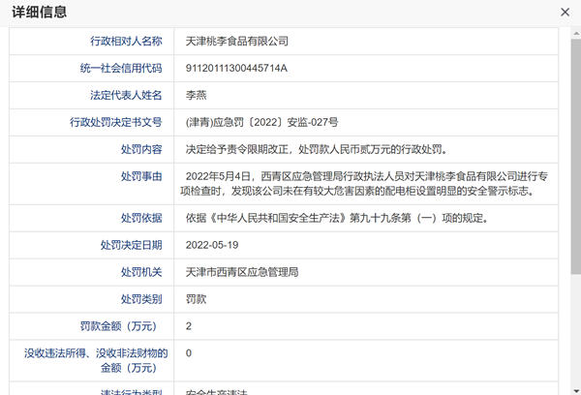Viewport: 581px width, 395px height.
Task: Close the 详细信息 dialog
Action: [x=565, y=13]
